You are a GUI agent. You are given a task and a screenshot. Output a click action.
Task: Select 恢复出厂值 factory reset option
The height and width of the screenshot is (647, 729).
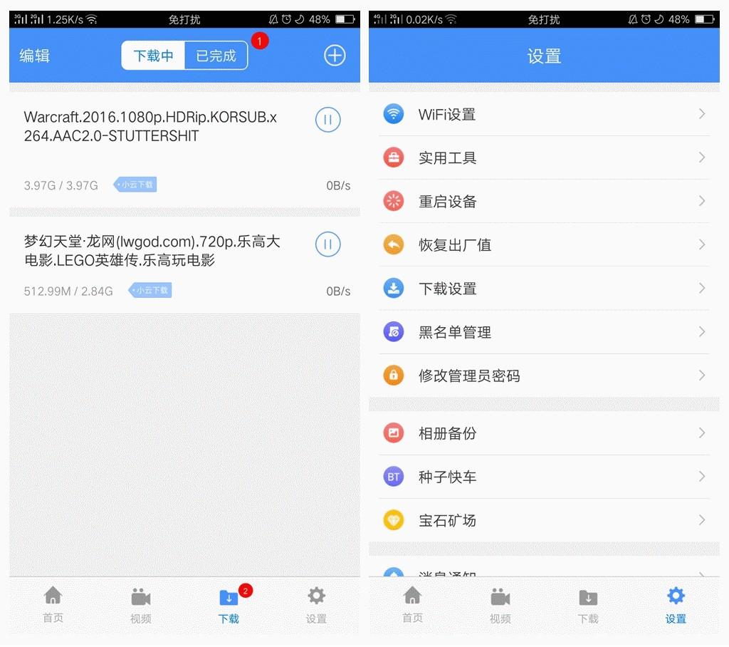pyautogui.click(x=455, y=244)
